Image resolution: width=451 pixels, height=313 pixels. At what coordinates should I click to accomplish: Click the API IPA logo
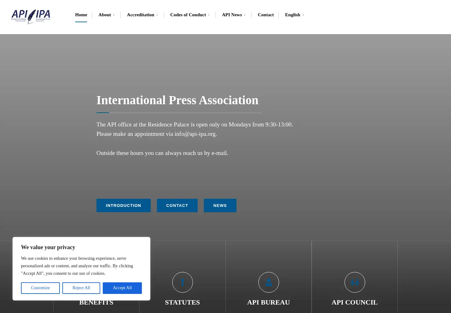pyautogui.click(x=31, y=17)
